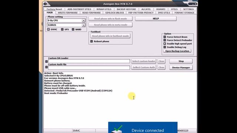Click the Device connected notification
237x133 pixels.
click(143, 127)
